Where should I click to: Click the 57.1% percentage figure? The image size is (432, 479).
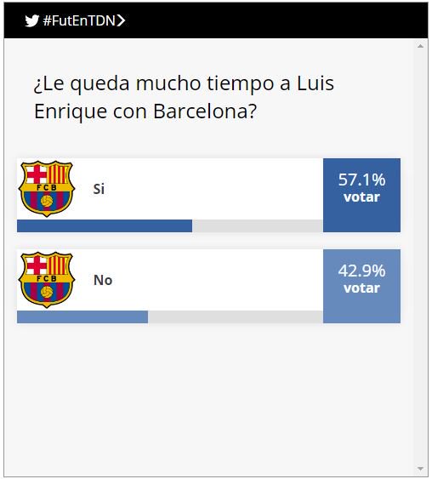tap(361, 180)
